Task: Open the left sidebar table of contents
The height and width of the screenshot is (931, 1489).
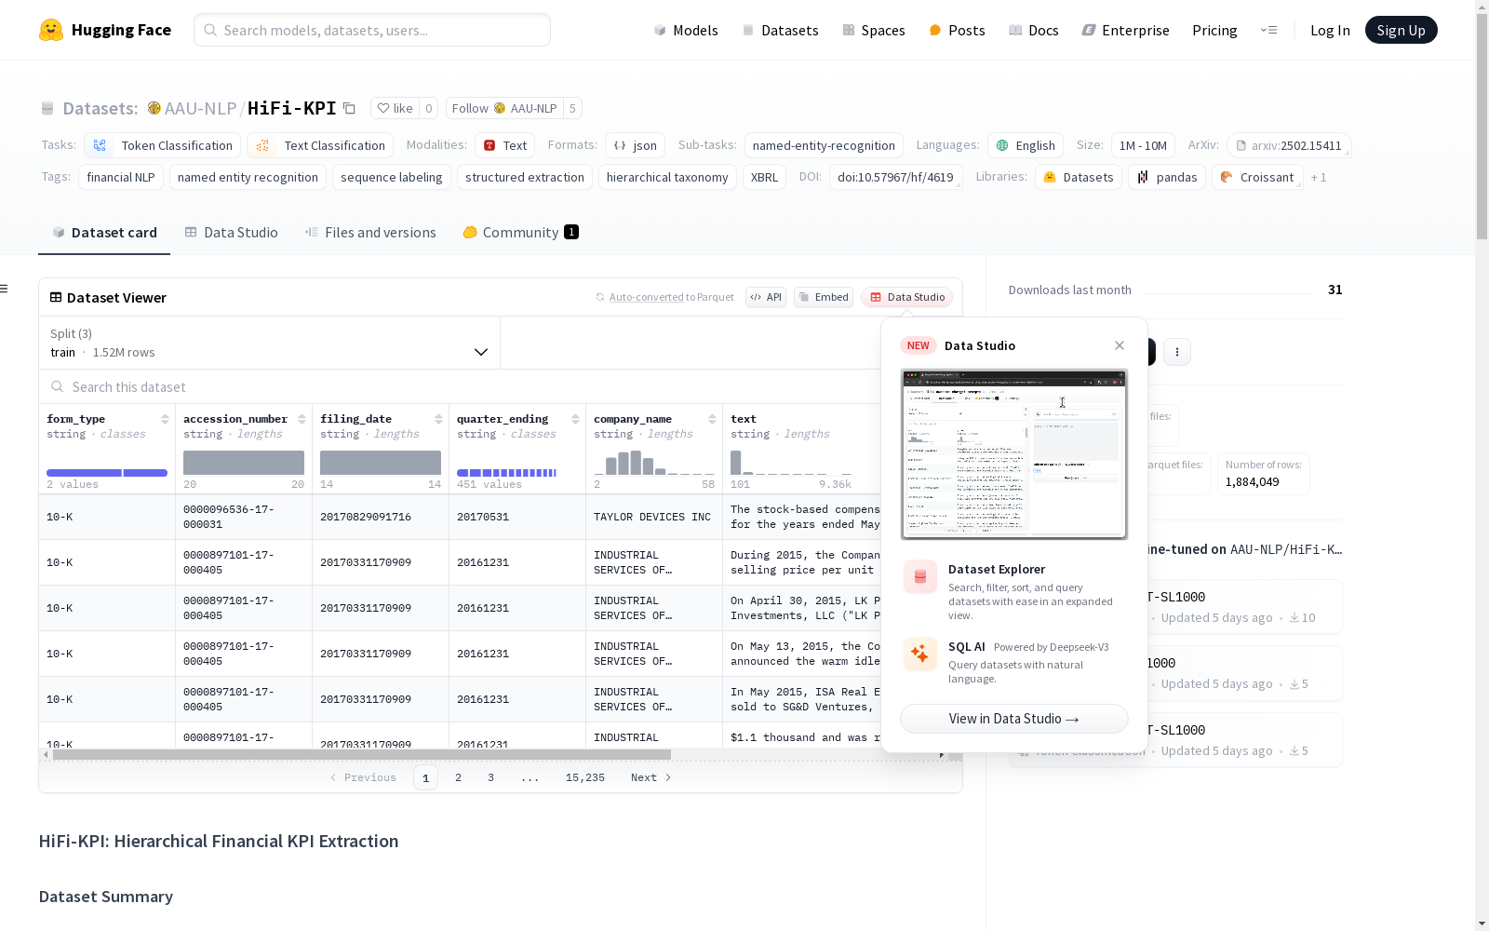Action: click(x=4, y=289)
